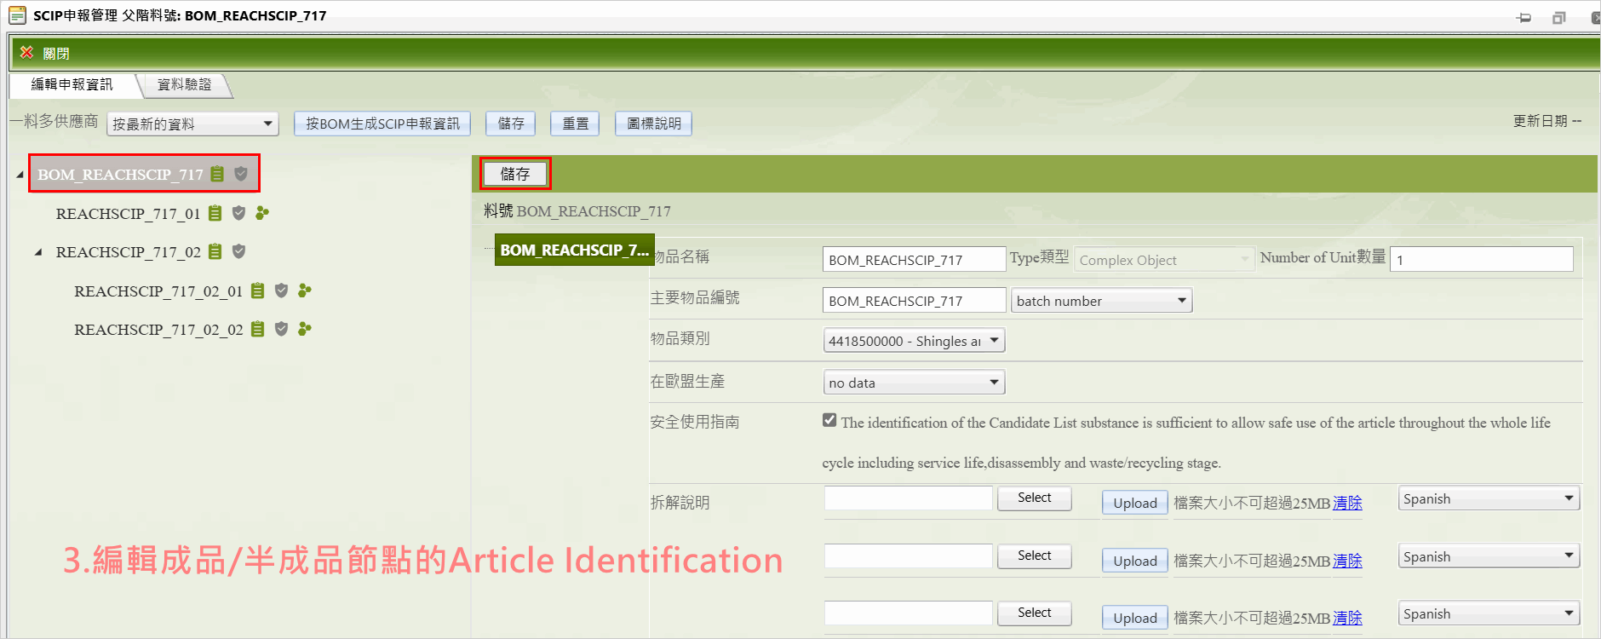Image resolution: width=1601 pixels, height=639 pixels.
Task: Click second row Upload button
Action: pos(1135,561)
